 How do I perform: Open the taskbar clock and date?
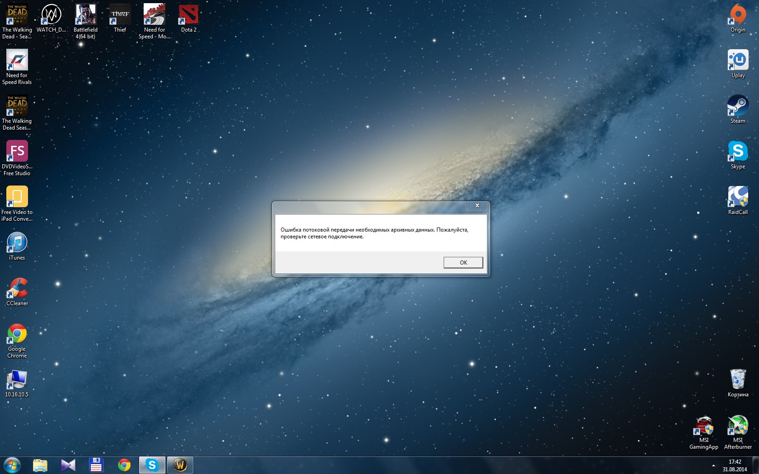735,465
